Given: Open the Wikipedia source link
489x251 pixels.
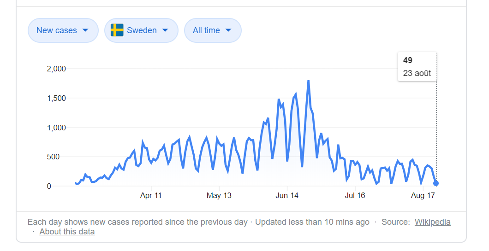Looking at the screenshot, I should pos(432,222).
